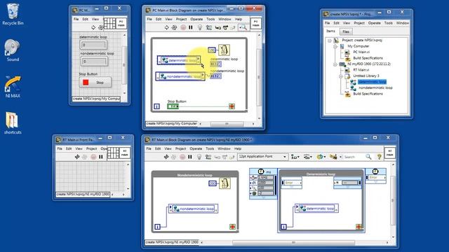Toggle Retain Wire Values in PC Main diagram
The image size is (449, 252).
209,27
